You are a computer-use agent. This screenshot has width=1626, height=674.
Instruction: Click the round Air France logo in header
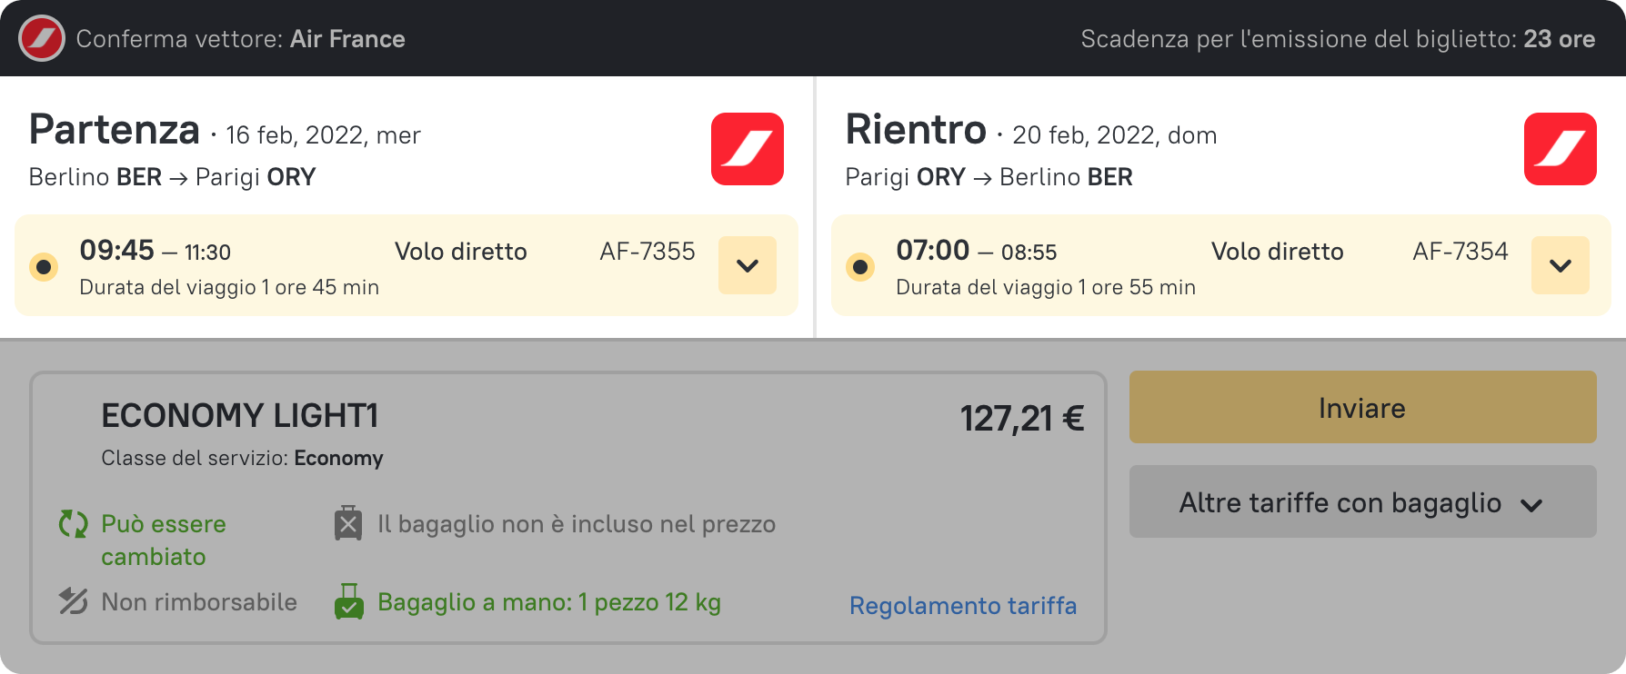42,39
